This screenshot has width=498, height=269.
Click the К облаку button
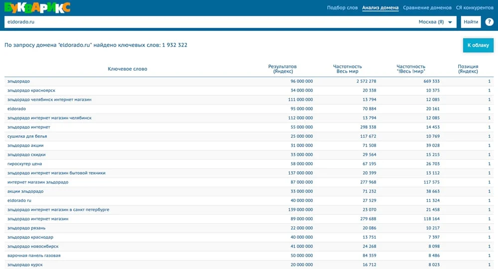click(x=478, y=45)
